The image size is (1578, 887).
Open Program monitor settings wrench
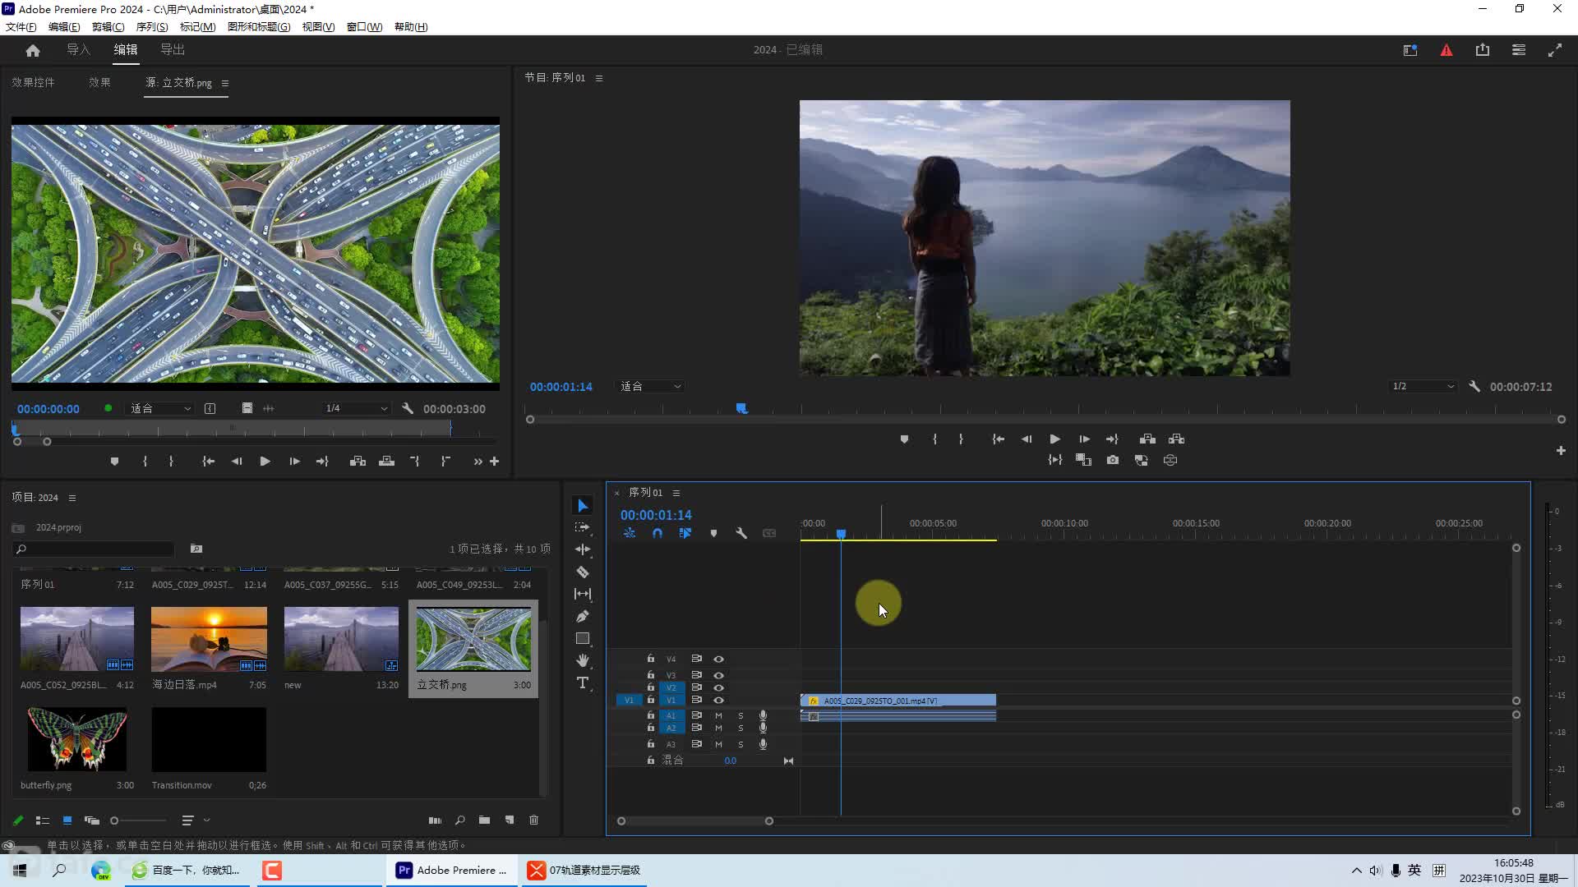click(1474, 386)
